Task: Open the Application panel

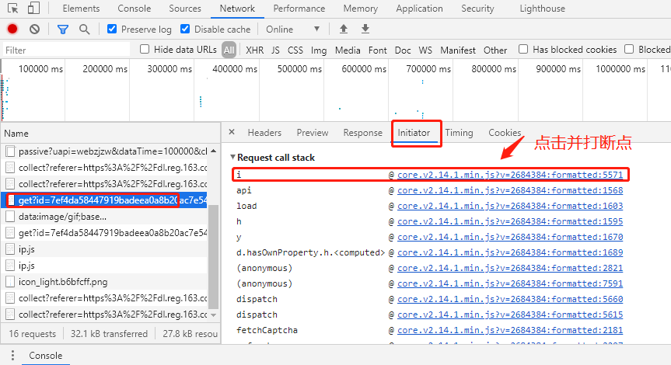Action: [419, 9]
